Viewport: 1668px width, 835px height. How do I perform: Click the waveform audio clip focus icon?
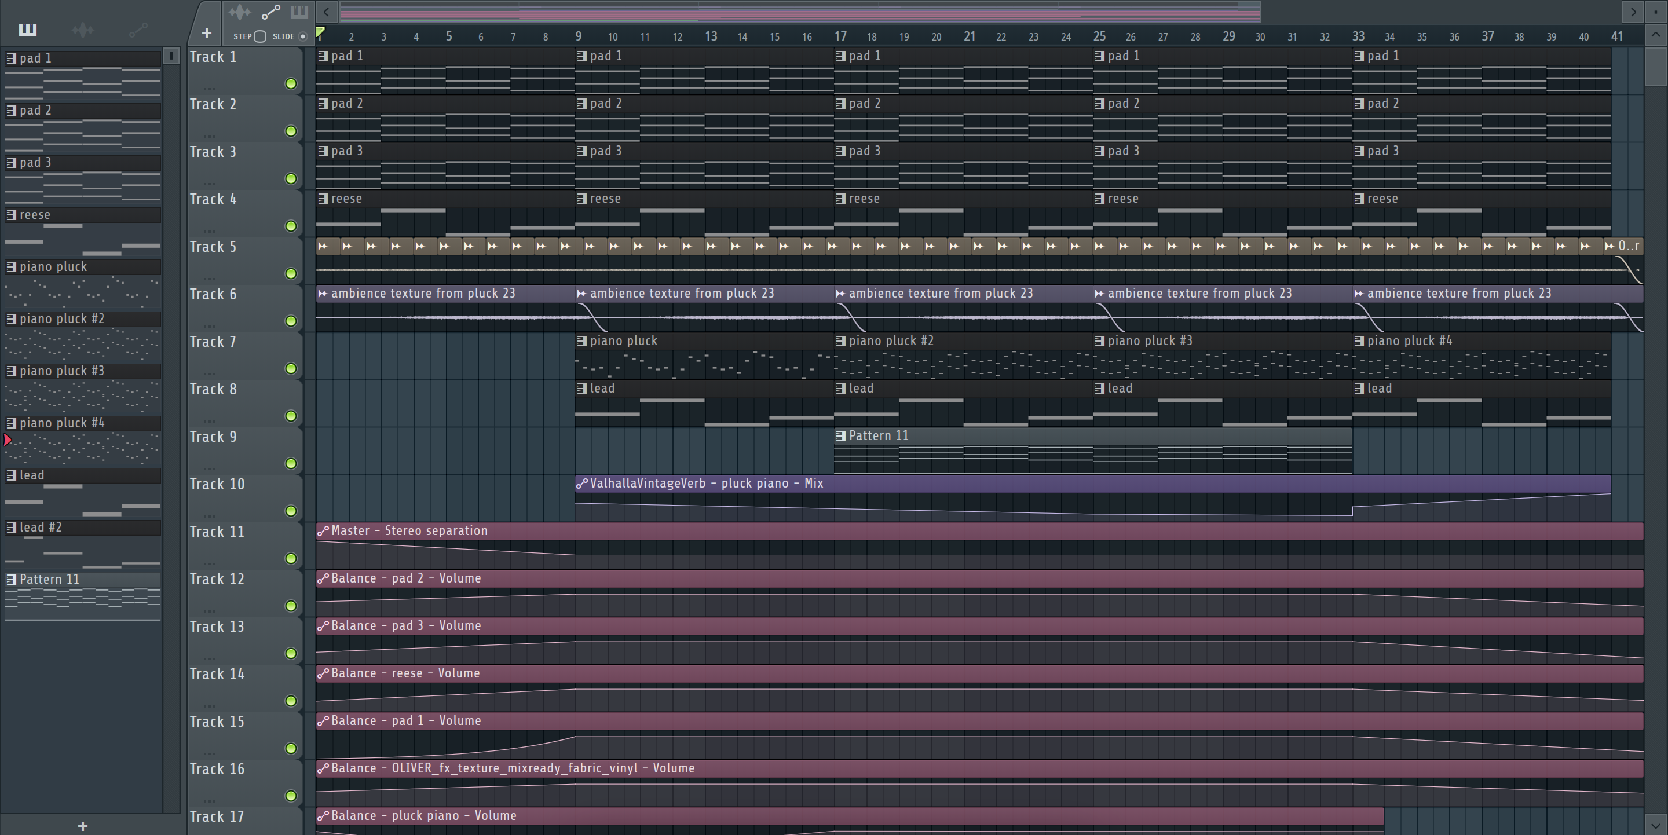(x=240, y=12)
